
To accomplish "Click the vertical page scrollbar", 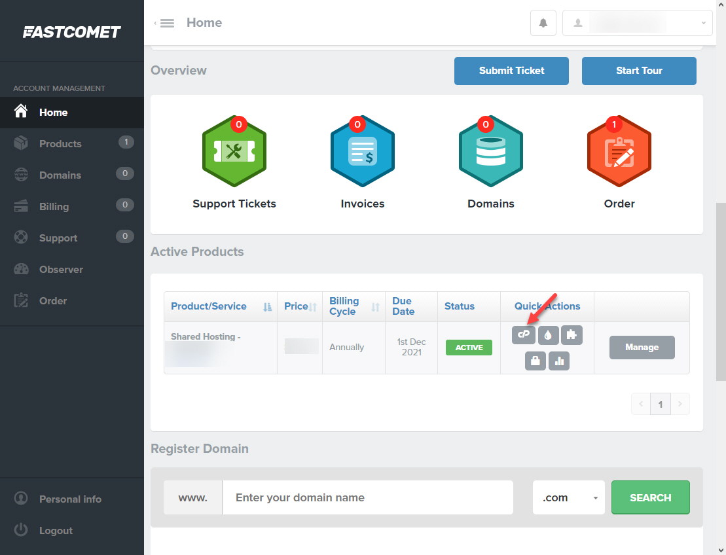I will click(721, 292).
